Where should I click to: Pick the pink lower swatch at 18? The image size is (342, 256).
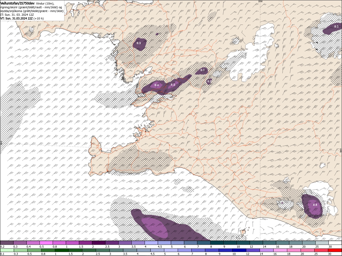294,250
